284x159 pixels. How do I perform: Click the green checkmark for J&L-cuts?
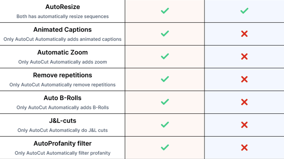pyautogui.click(x=165, y=125)
